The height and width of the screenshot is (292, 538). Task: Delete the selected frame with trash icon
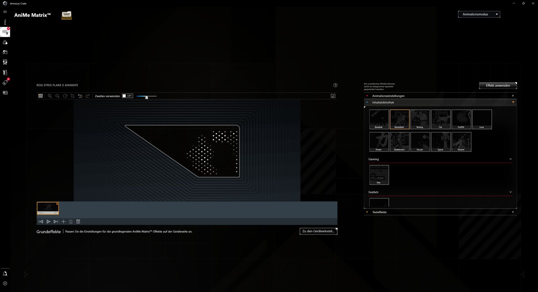coord(71,222)
